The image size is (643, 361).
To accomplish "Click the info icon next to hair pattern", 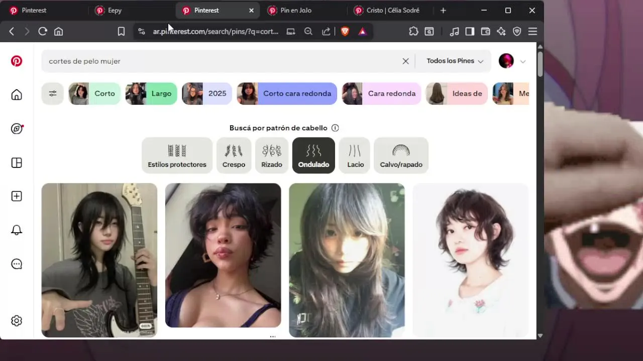I will (x=335, y=128).
